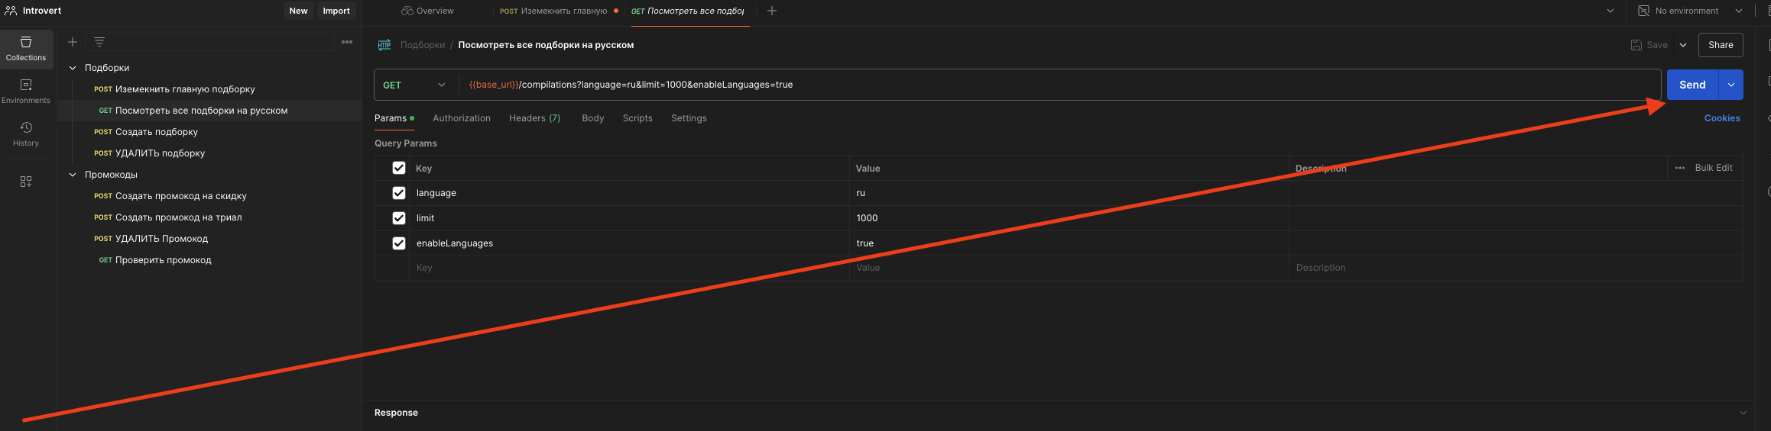Open the GET method dropdown
The width and height of the screenshot is (1771, 431).
415,85
